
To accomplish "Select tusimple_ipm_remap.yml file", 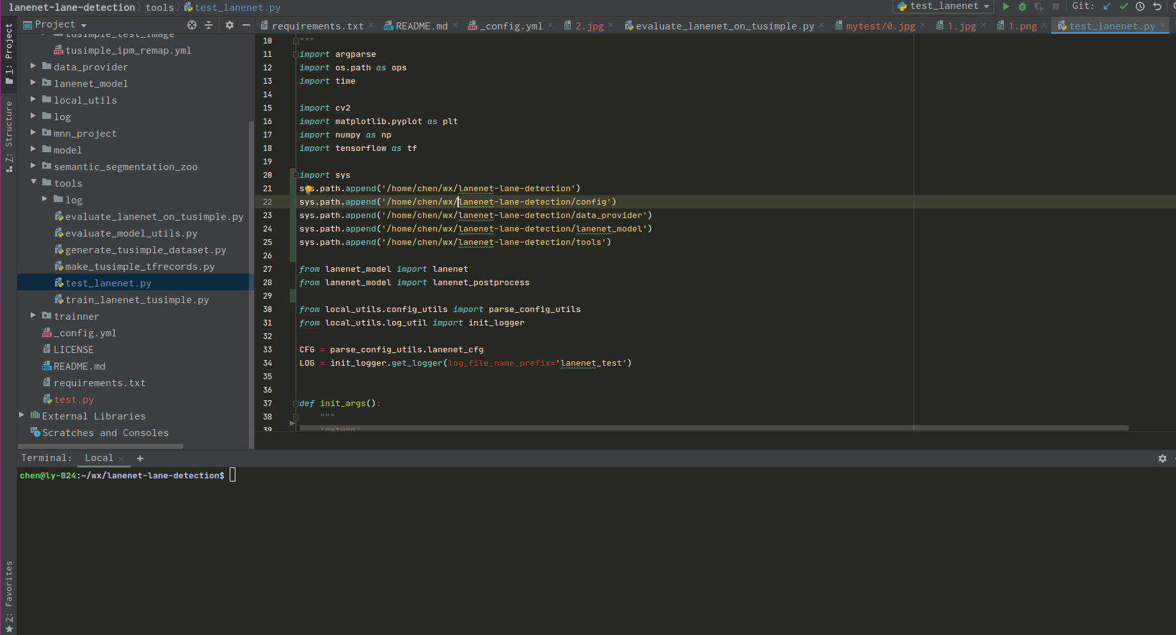I will 128,51.
